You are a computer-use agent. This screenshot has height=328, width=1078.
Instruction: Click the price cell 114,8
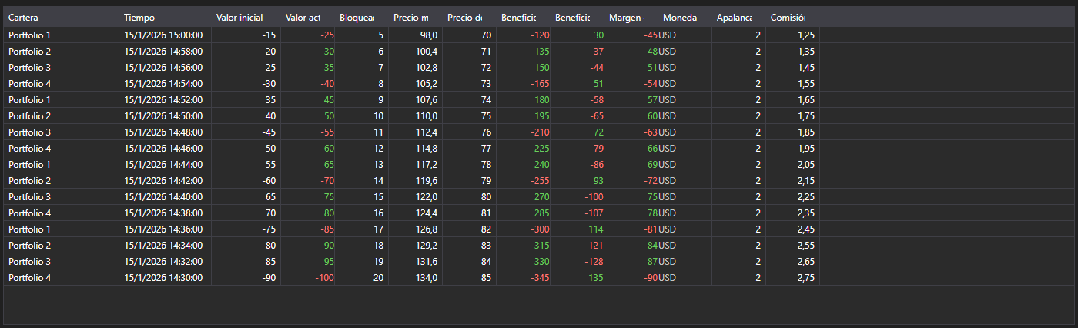[x=415, y=149]
